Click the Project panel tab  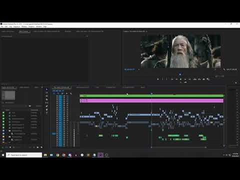click(8, 87)
